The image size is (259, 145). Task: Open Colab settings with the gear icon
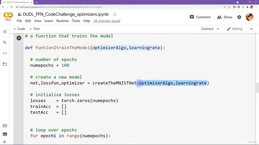click(x=239, y=17)
